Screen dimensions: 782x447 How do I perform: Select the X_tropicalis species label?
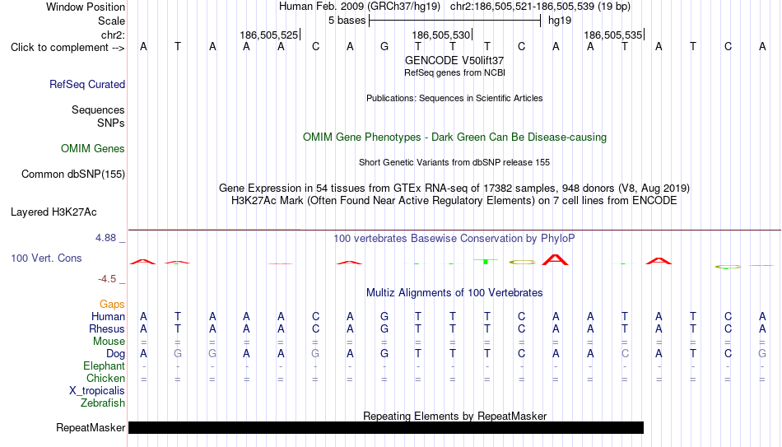coord(97,391)
